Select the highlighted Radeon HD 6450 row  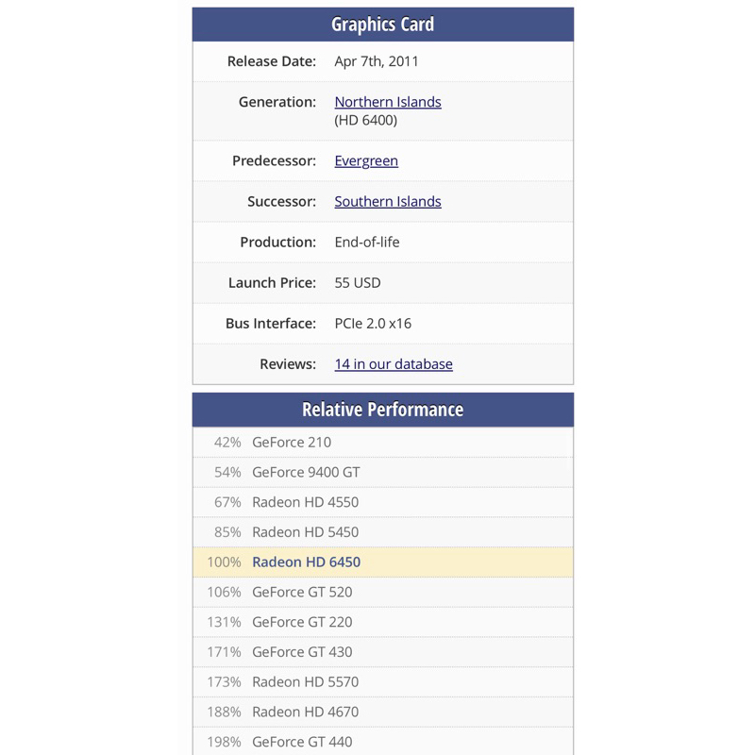pyautogui.click(x=306, y=562)
